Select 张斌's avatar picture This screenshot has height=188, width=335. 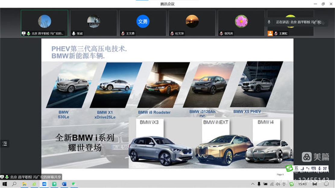click(93, 21)
